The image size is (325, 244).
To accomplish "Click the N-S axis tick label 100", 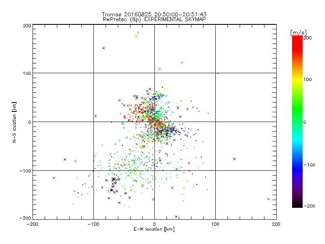I will [27, 73].
